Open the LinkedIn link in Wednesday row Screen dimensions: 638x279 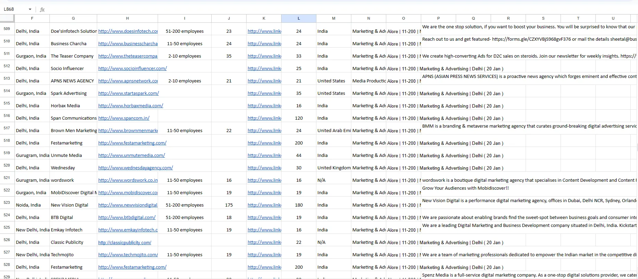tap(265, 168)
